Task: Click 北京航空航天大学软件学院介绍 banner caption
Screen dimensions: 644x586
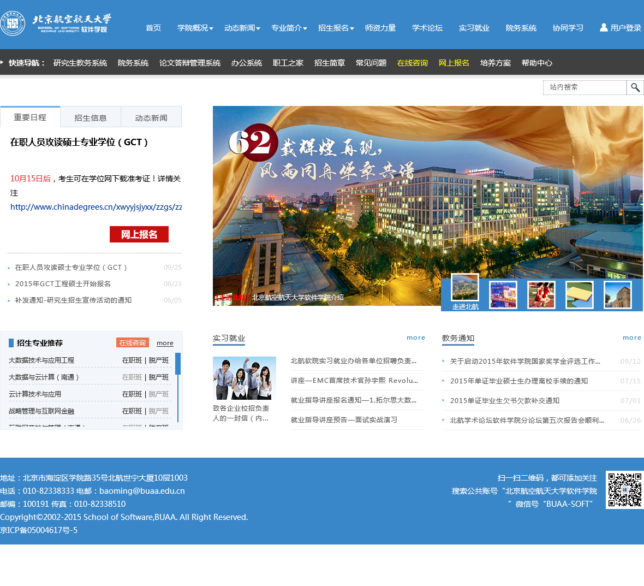Action: pos(298,297)
